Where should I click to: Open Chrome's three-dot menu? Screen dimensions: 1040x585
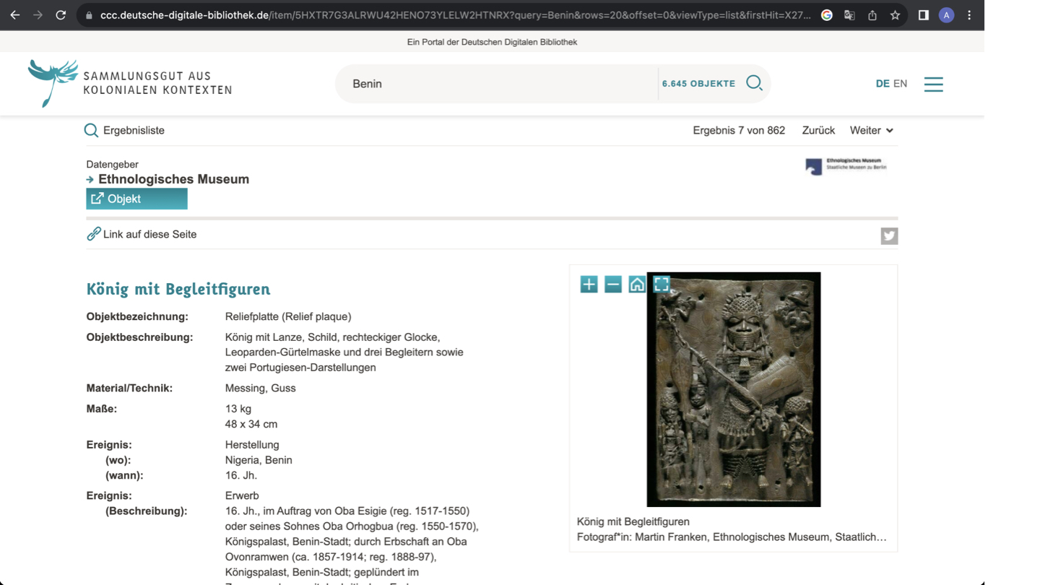(x=969, y=15)
